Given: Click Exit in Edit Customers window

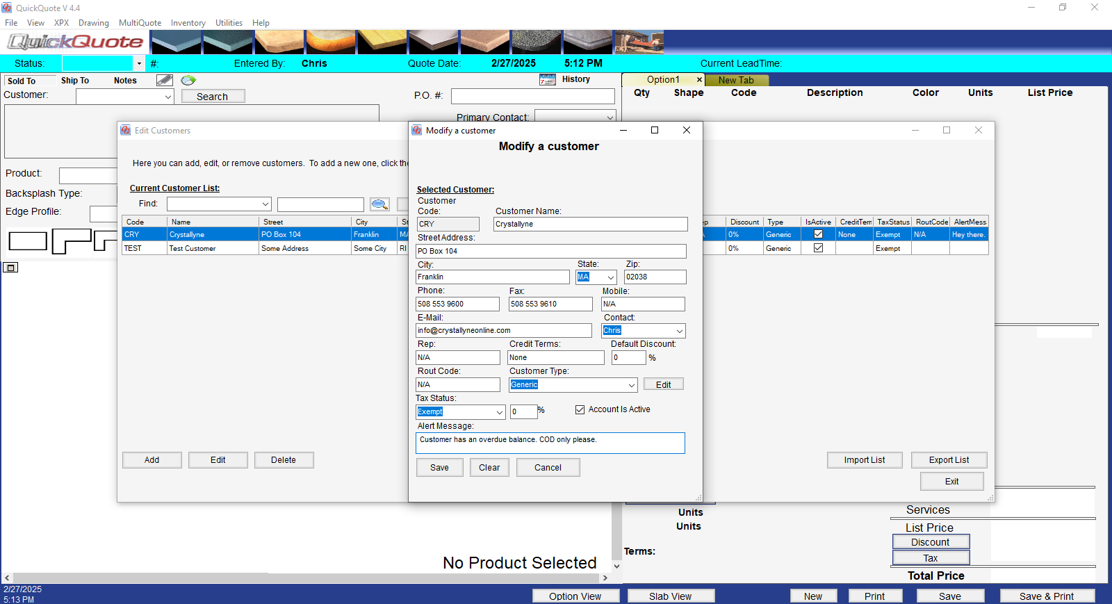Looking at the screenshot, I should 952,482.
